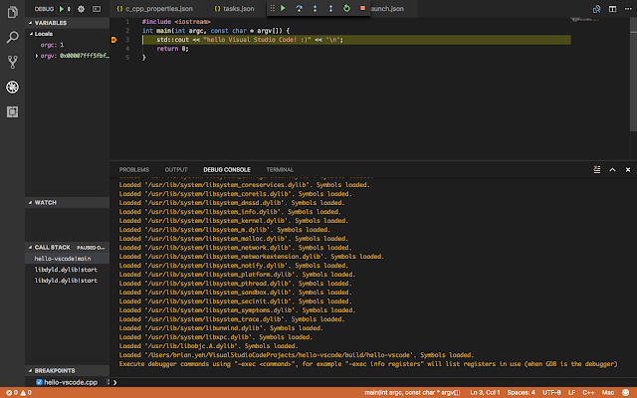Click the green Restart debug button
Viewport: 637px width, 398px height.
(345, 8)
